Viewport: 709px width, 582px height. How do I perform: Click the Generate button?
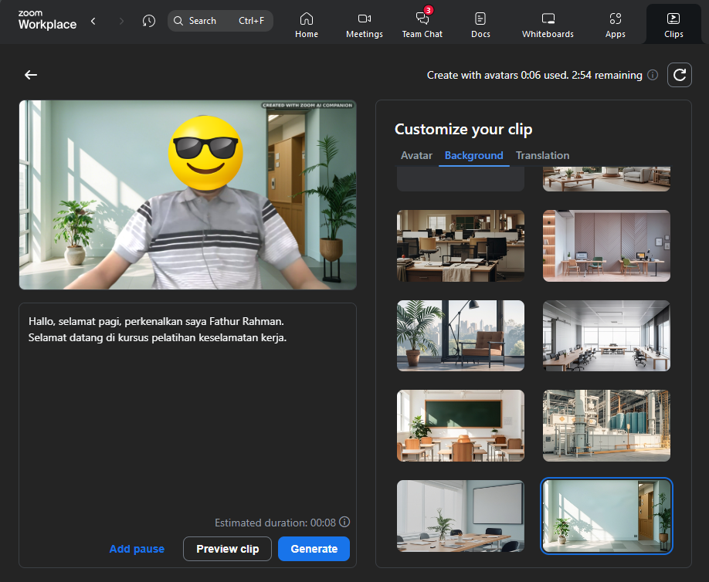pos(314,549)
